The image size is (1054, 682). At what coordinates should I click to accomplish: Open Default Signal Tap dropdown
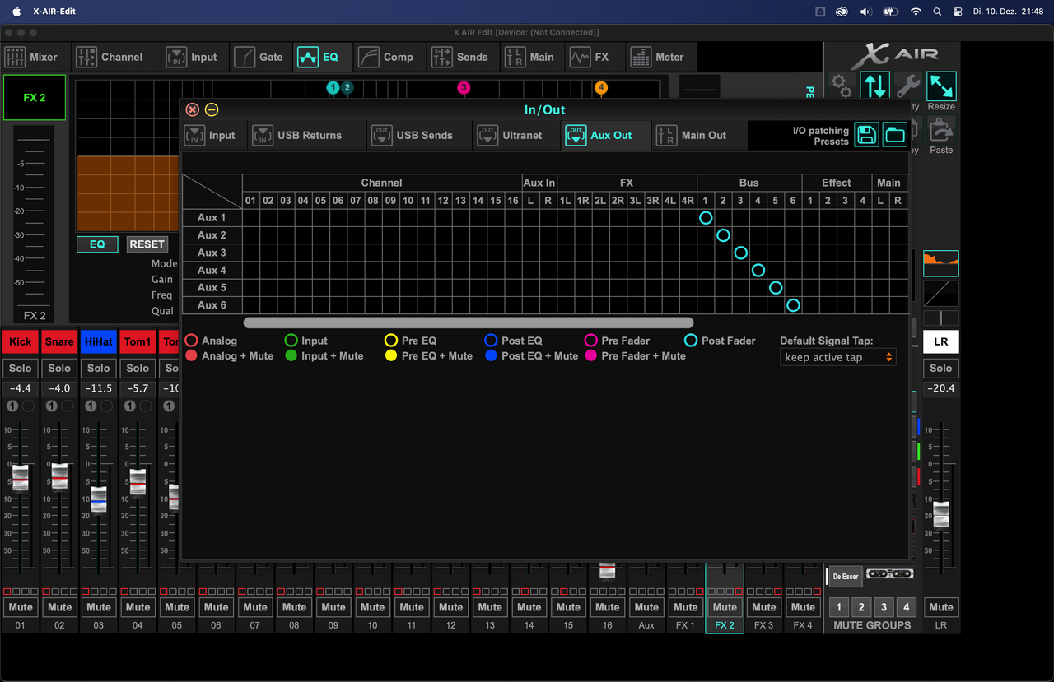837,357
